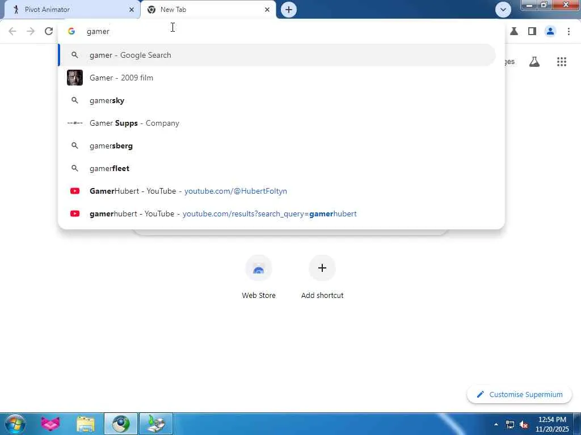The image size is (581, 435).
Task: Go back with the back arrow
Action: point(12,32)
